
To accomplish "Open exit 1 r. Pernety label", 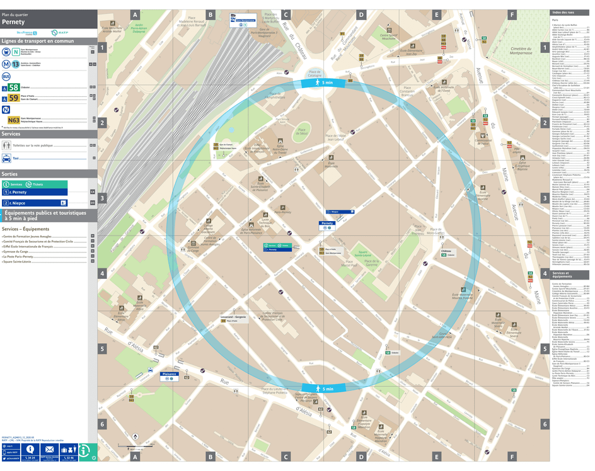I will pos(18,192).
